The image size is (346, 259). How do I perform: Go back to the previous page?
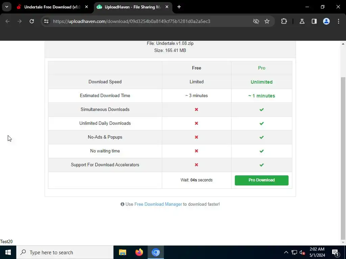click(x=7, y=21)
